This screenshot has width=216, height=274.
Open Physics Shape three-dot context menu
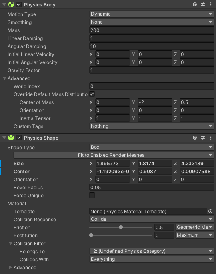coord(211,138)
